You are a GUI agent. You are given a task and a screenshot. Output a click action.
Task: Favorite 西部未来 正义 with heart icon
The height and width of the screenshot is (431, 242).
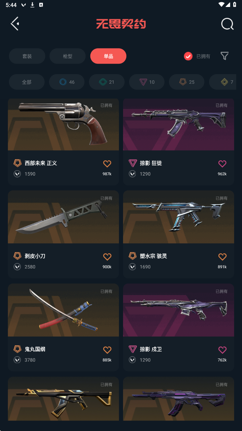[x=107, y=164]
